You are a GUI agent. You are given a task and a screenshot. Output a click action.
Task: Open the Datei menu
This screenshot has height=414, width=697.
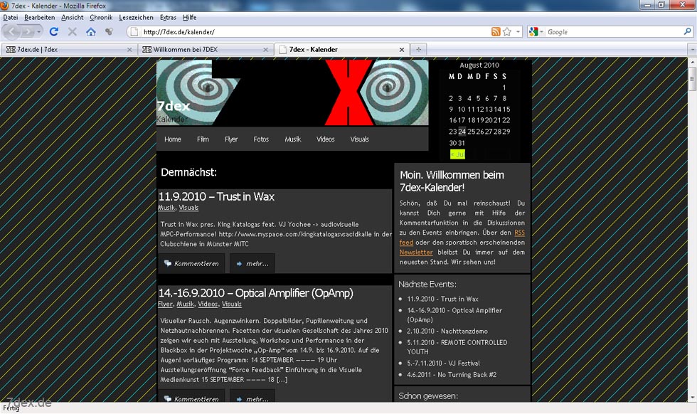pyautogui.click(x=11, y=17)
